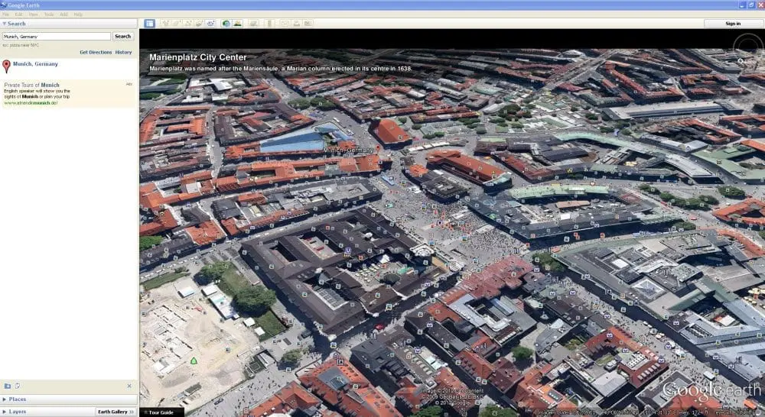Click the Add Polygon toolbar icon
Viewport: 765px width, 417px height.
point(177,24)
